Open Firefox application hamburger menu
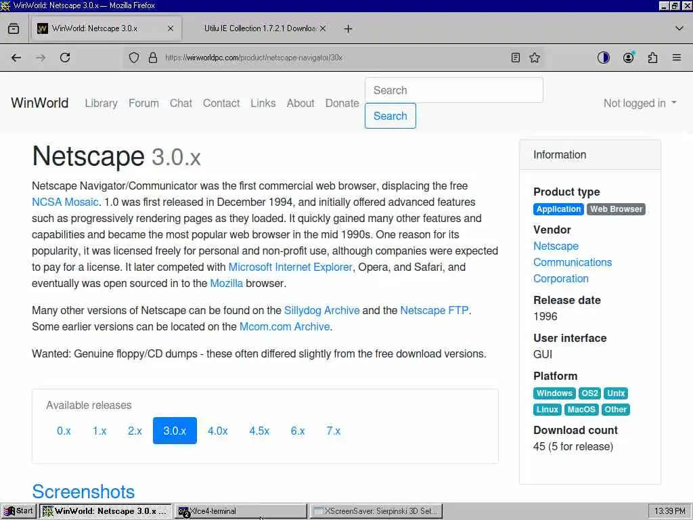 677,58
